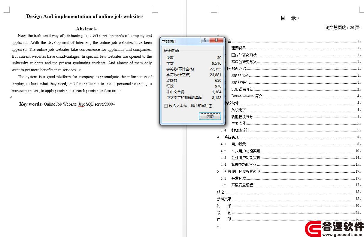Click the 字符数(不计空格) row label
364x237 pixels.
(x=180, y=69)
